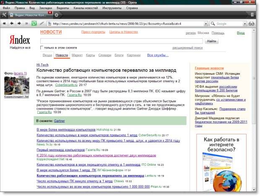The height and width of the screenshot is (196, 260).
Task: Open the 'Все службы...' link
Action: [x=158, y=55]
